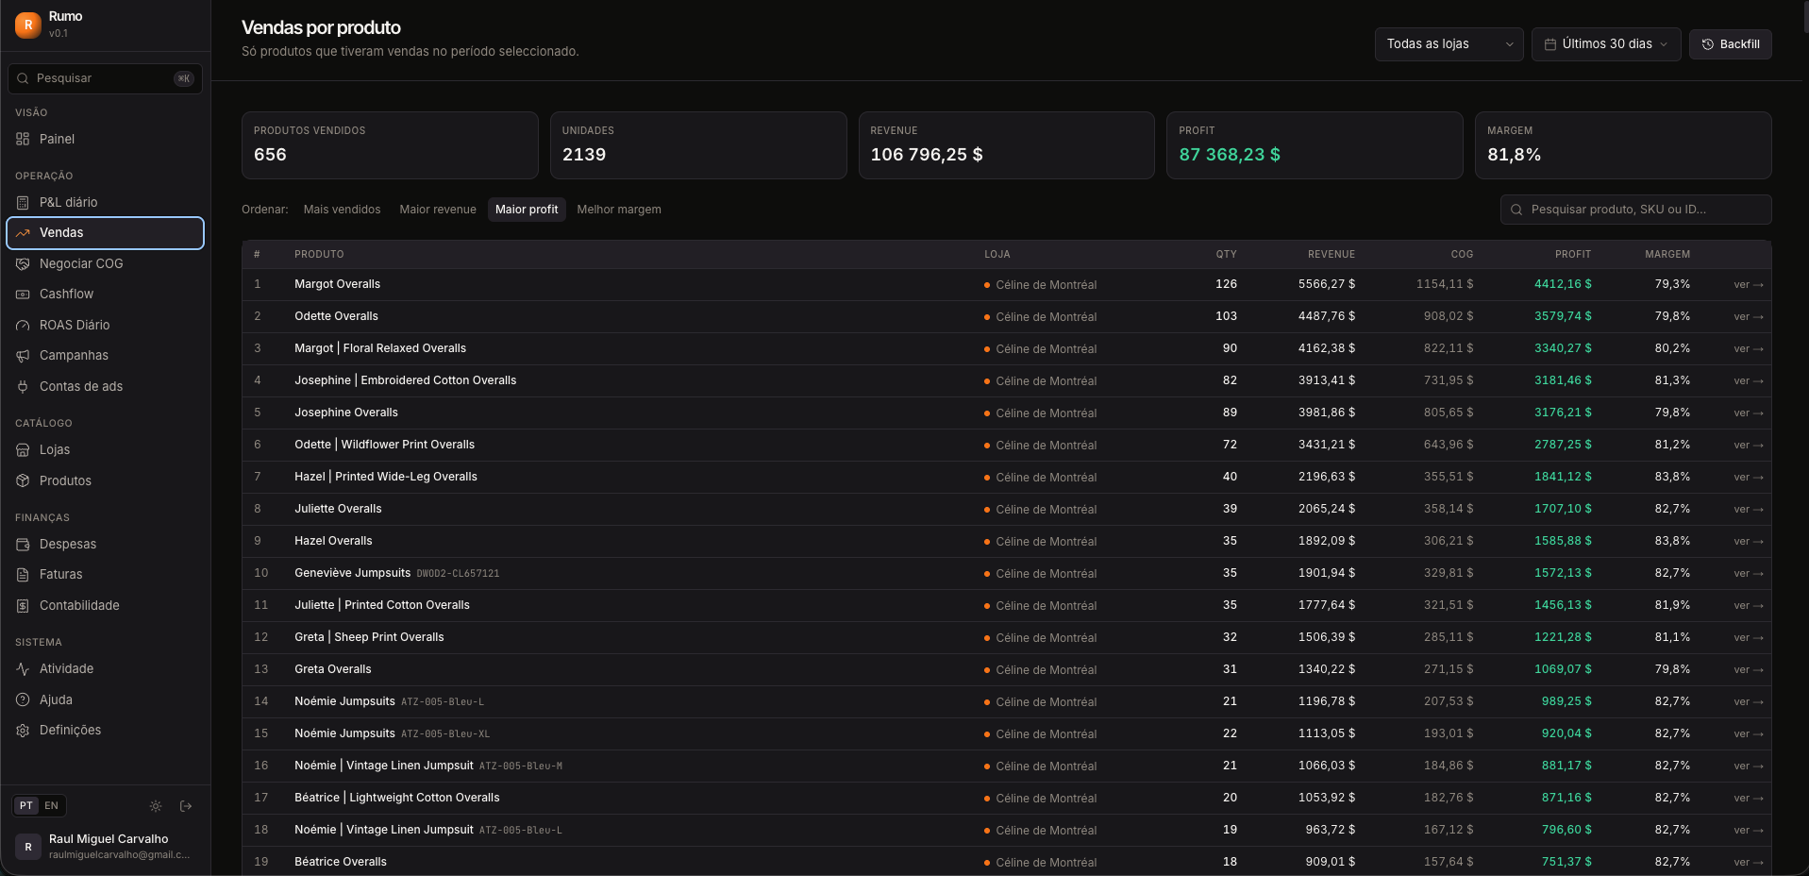This screenshot has height=876, width=1809.
Task: Click ver link for Greta Overalls row
Action: pos(1749,670)
